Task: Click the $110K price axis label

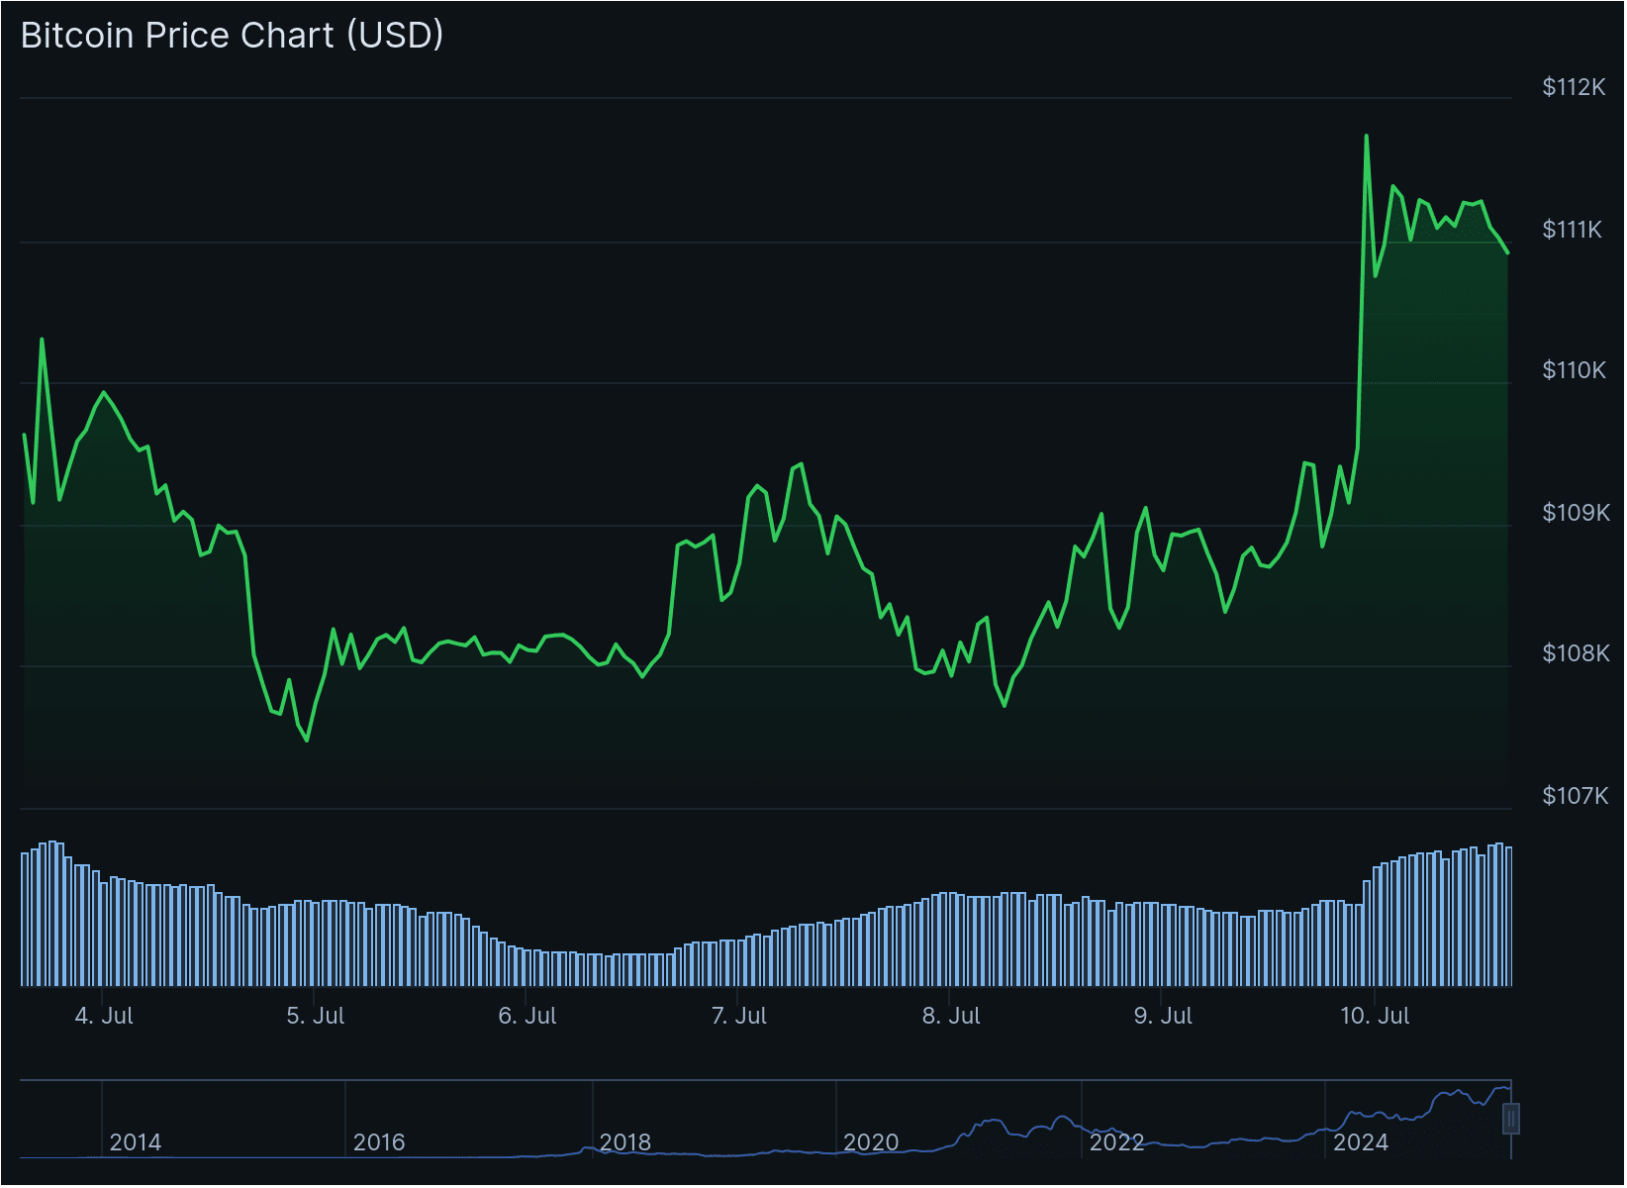Action: point(1574,370)
